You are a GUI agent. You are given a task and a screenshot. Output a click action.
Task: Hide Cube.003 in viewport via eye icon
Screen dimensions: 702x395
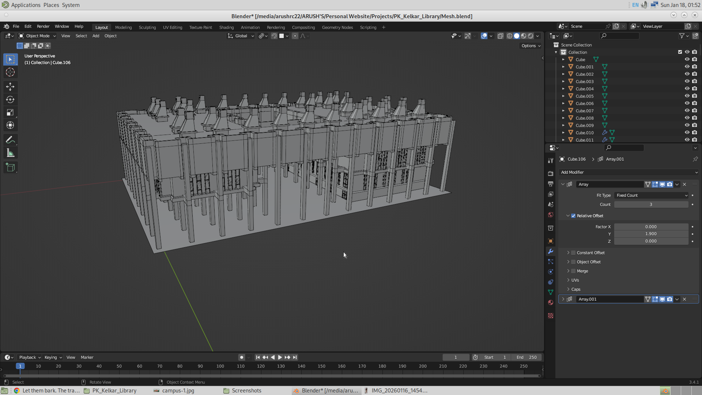click(x=687, y=81)
